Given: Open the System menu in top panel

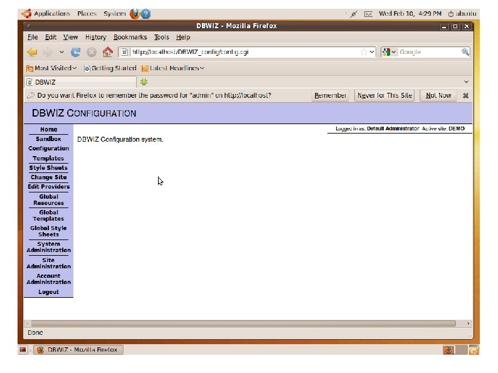Looking at the screenshot, I should click(x=114, y=14).
